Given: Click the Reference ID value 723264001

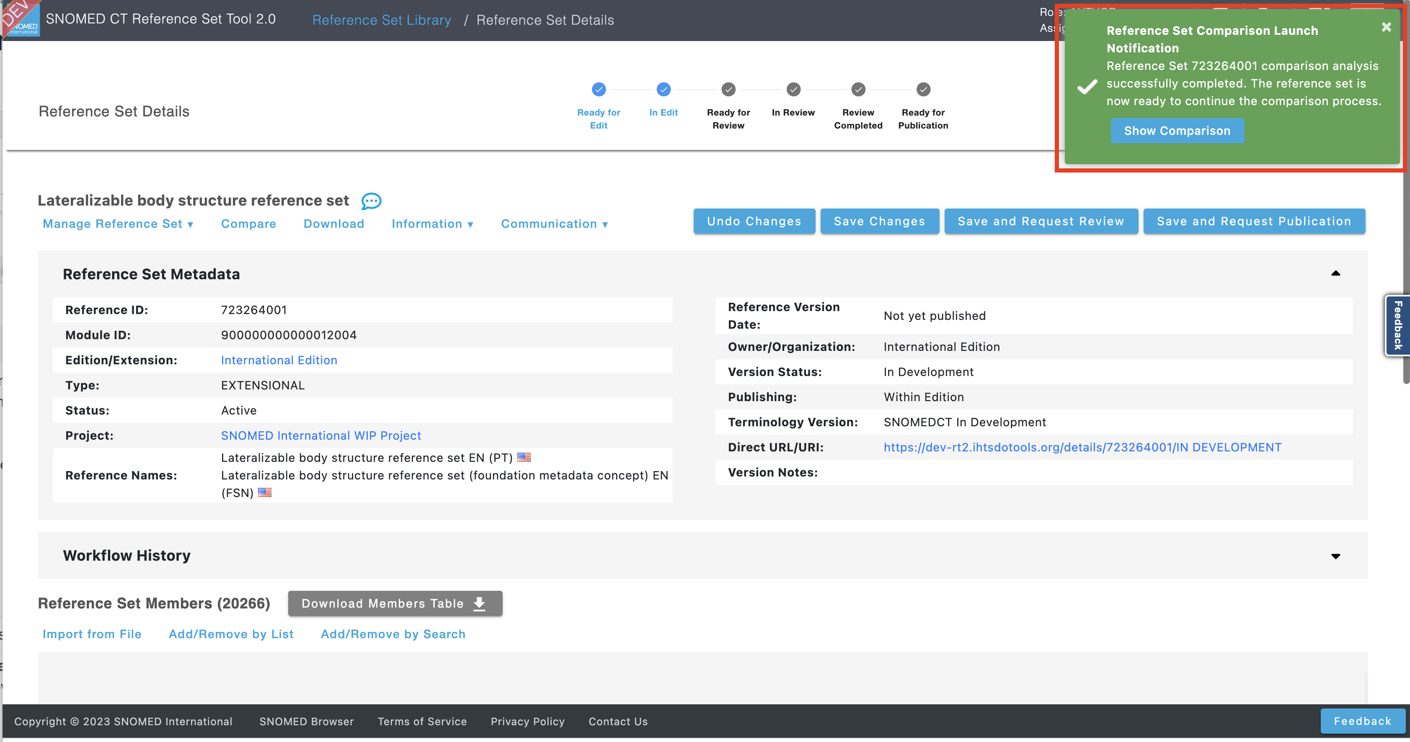Looking at the screenshot, I should [x=254, y=310].
